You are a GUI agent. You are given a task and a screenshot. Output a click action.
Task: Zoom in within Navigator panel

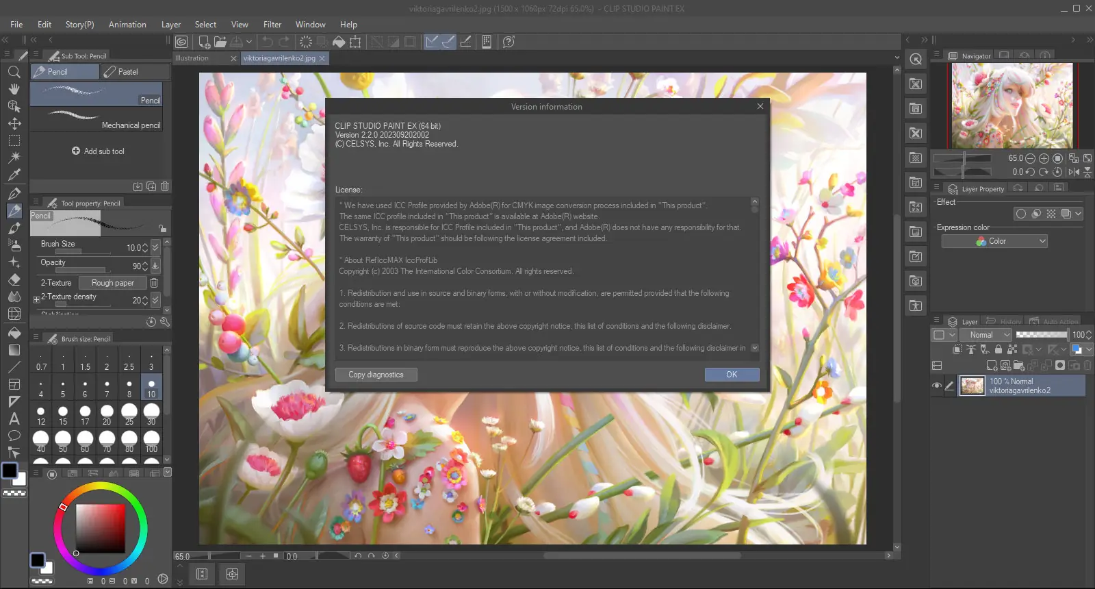[1044, 158]
